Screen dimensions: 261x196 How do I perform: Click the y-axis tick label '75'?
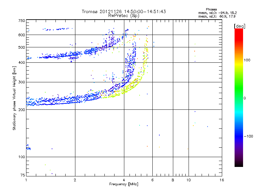click(23, 175)
